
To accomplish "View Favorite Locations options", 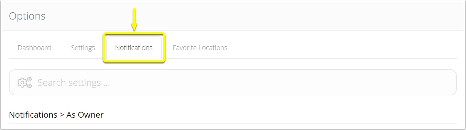I will tap(200, 48).
